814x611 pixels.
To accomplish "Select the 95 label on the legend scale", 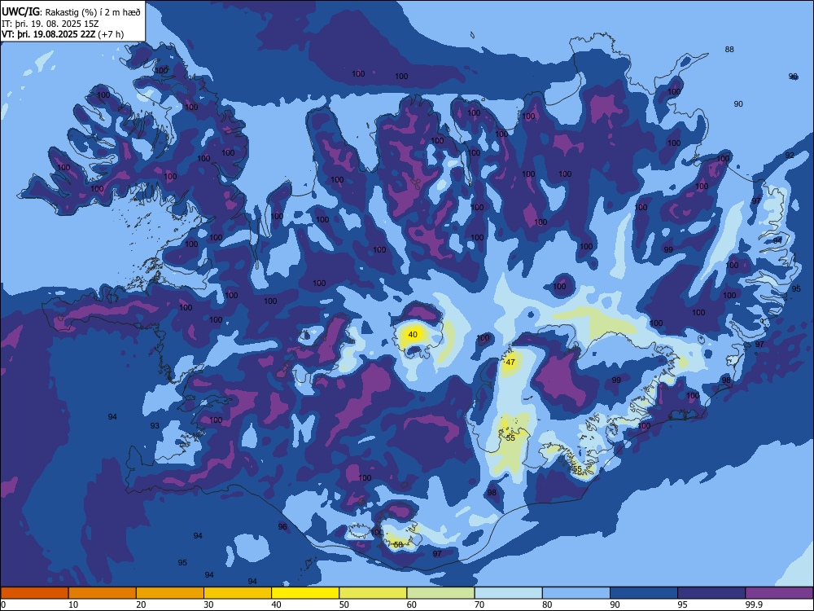I will click(x=682, y=604).
